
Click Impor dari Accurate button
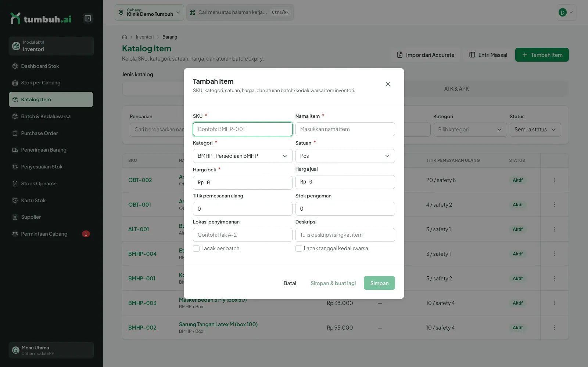point(426,55)
